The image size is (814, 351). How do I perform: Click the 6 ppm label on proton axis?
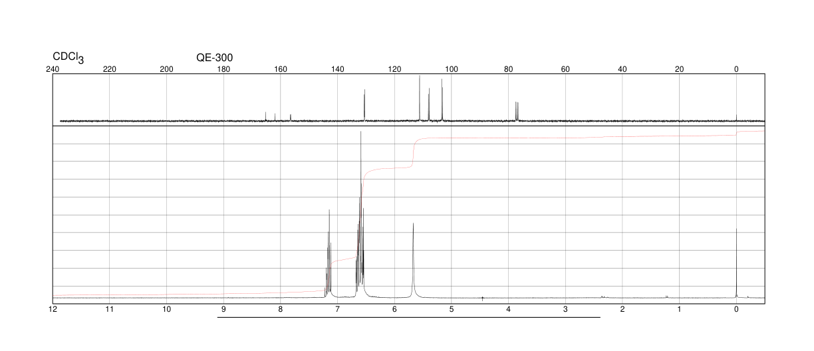pyautogui.click(x=394, y=309)
